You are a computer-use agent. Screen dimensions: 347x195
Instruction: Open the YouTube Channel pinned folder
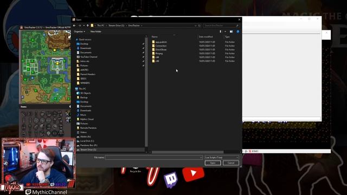[x=88, y=57]
